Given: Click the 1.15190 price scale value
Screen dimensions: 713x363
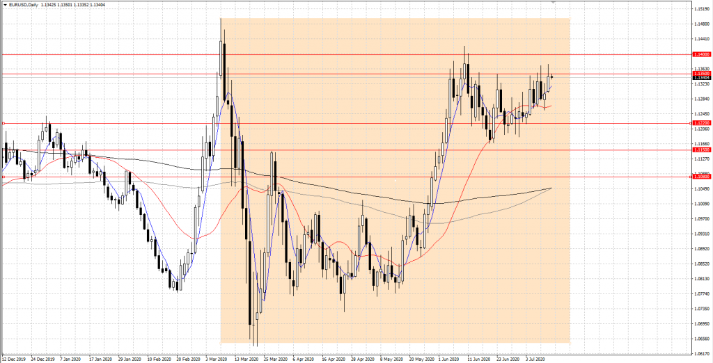Looking at the screenshot, I should point(701,9).
